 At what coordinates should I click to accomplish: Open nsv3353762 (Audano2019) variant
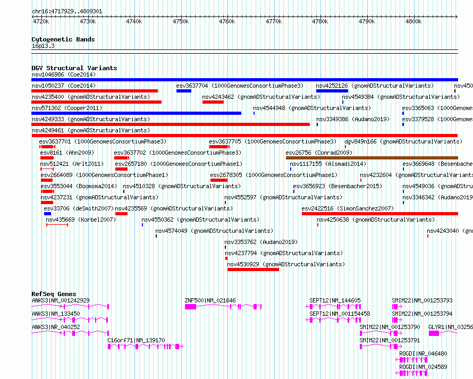pos(261,242)
